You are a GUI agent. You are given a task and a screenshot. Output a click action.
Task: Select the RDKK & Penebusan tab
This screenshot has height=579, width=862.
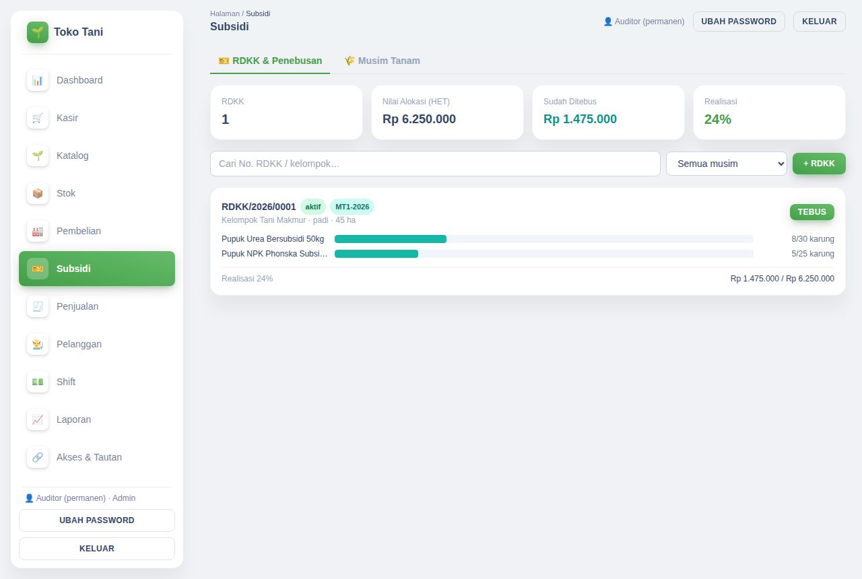(x=270, y=61)
